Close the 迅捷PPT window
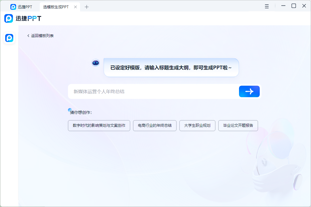 pyautogui.click(x=304, y=6)
